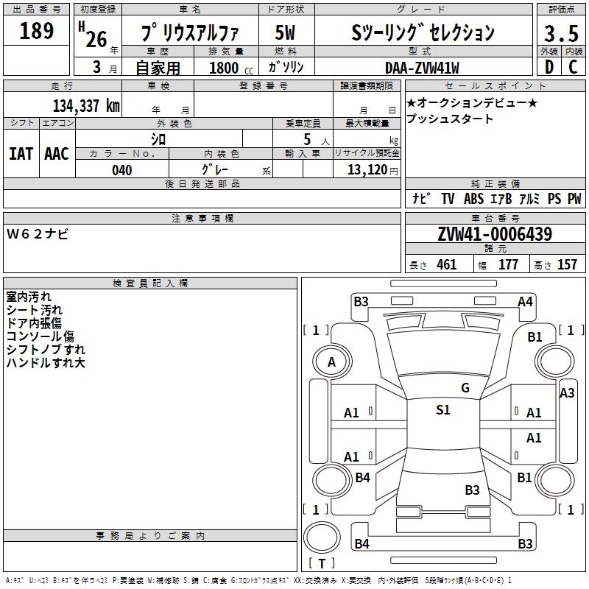The width and height of the screenshot is (589, 589).
Task: Select the length value 461
Action: [447, 264]
